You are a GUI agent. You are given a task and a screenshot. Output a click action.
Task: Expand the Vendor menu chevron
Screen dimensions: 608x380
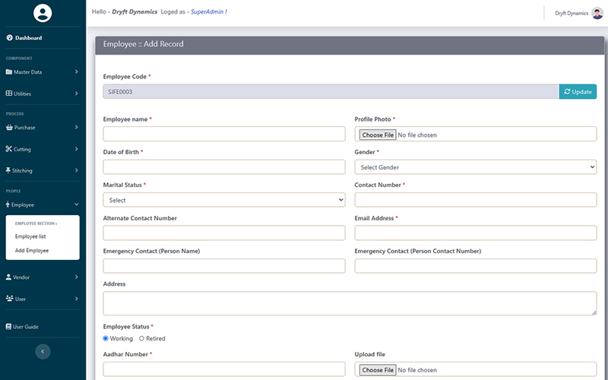pyautogui.click(x=77, y=277)
